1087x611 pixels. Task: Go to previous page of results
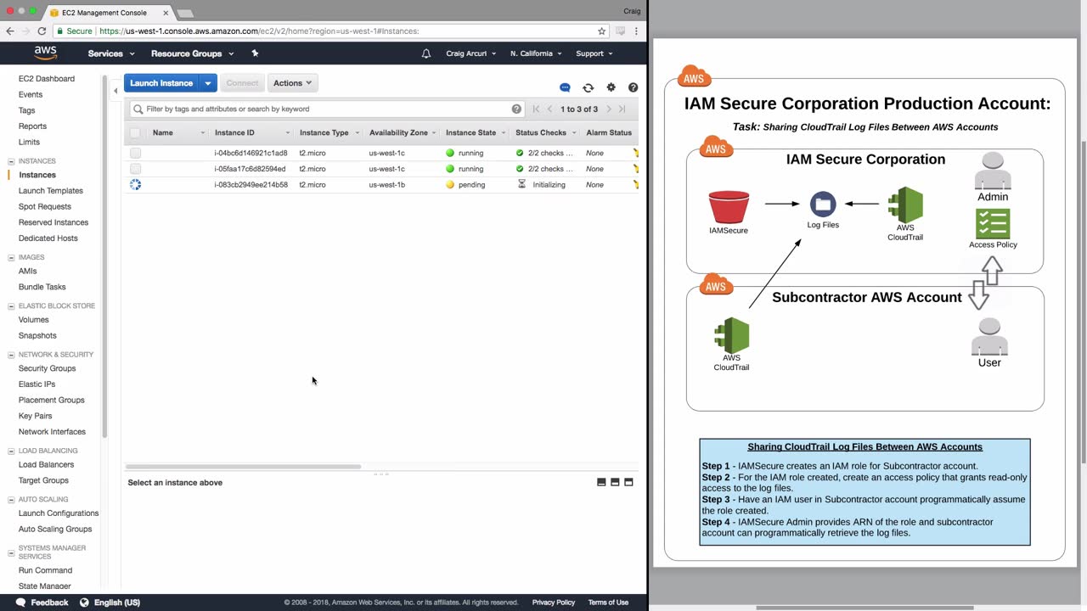[550, 109]
